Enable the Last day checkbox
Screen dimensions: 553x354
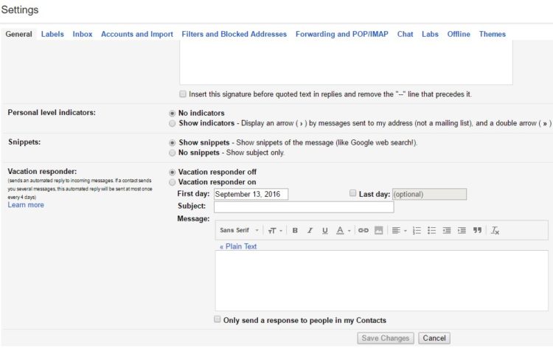pyautogui.click(x=353, y=193)
